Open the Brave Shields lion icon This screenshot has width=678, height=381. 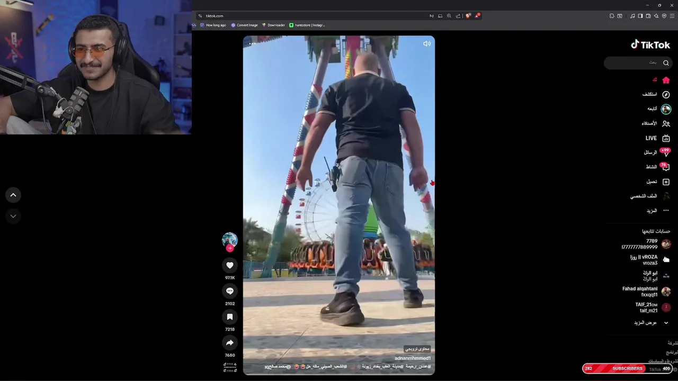click(x=468, y=16)
